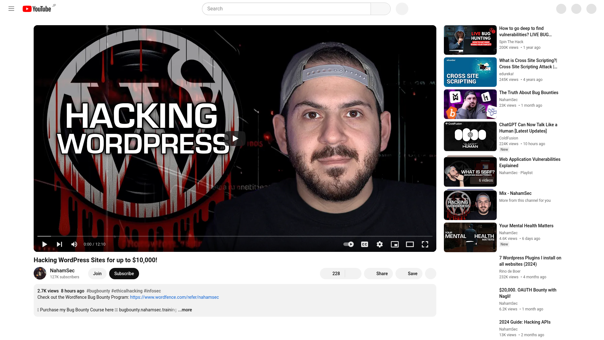Skip to next video
Screen dimensions: 604x340
(59, 244)
